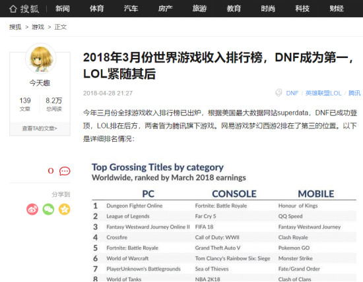Screen dimensions: 363x282
Task: Click the MOBILE column header
Action: coord(316,194)
